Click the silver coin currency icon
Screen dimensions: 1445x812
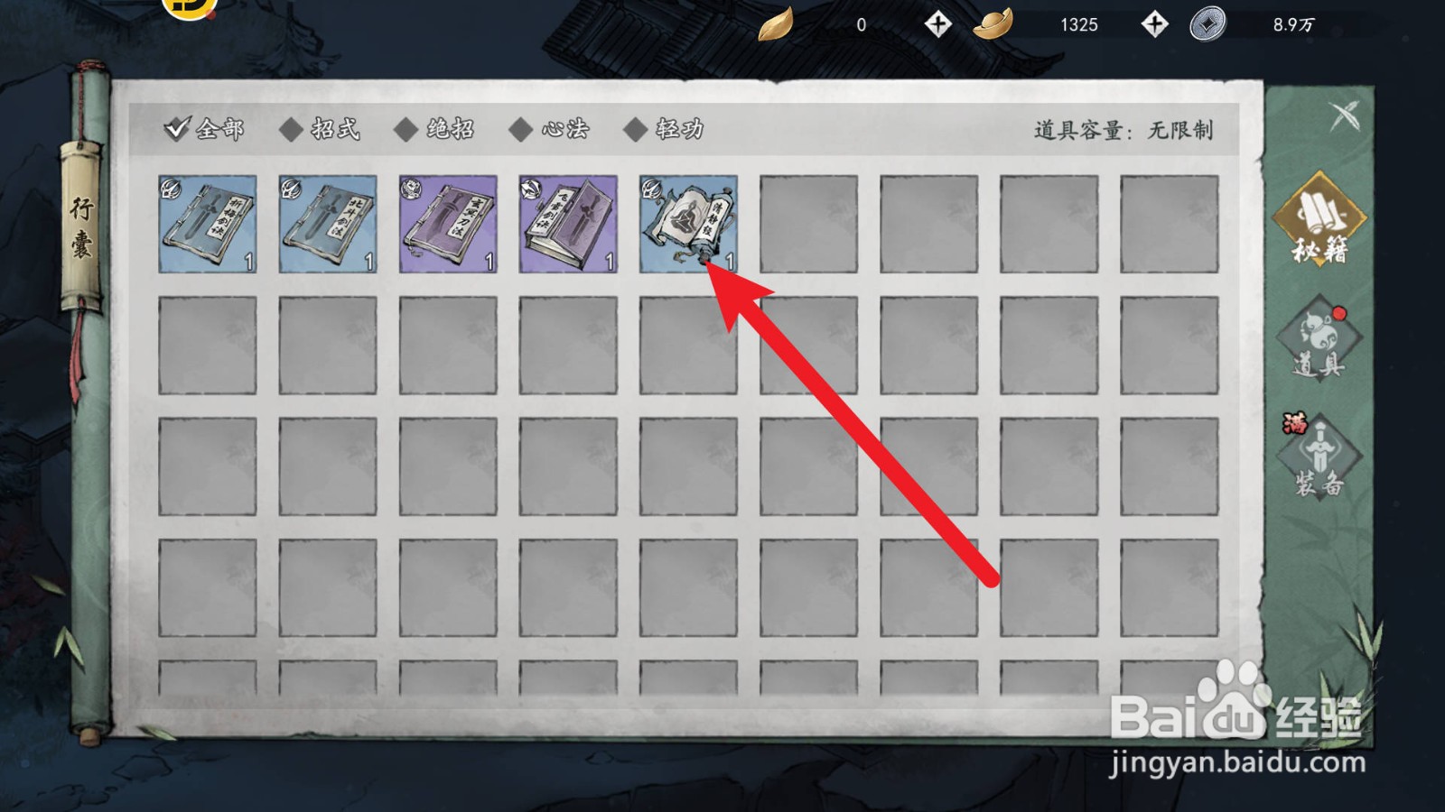[1207, 24]
